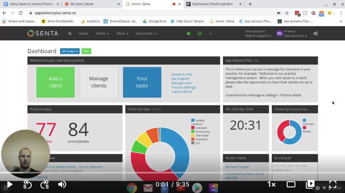
Task: Reload the page in the browser
Action: tap(20, 13)
